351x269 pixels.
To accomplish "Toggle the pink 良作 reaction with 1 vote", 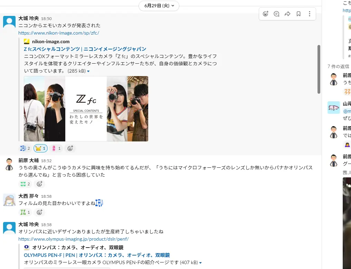I will 56,148.
